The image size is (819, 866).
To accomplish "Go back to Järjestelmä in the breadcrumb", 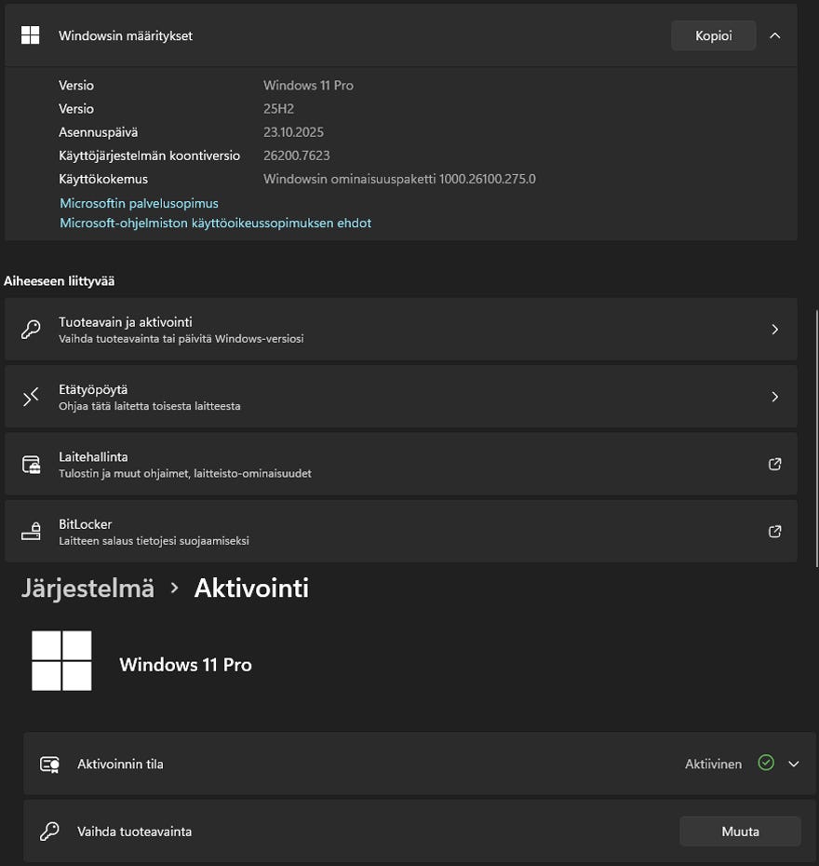I will (87, 589).
